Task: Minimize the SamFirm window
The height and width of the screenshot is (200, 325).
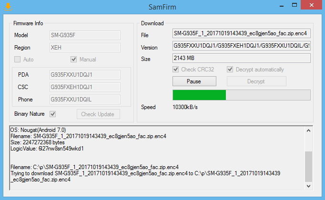Action: pyautogui.click(x=282, y=6)
